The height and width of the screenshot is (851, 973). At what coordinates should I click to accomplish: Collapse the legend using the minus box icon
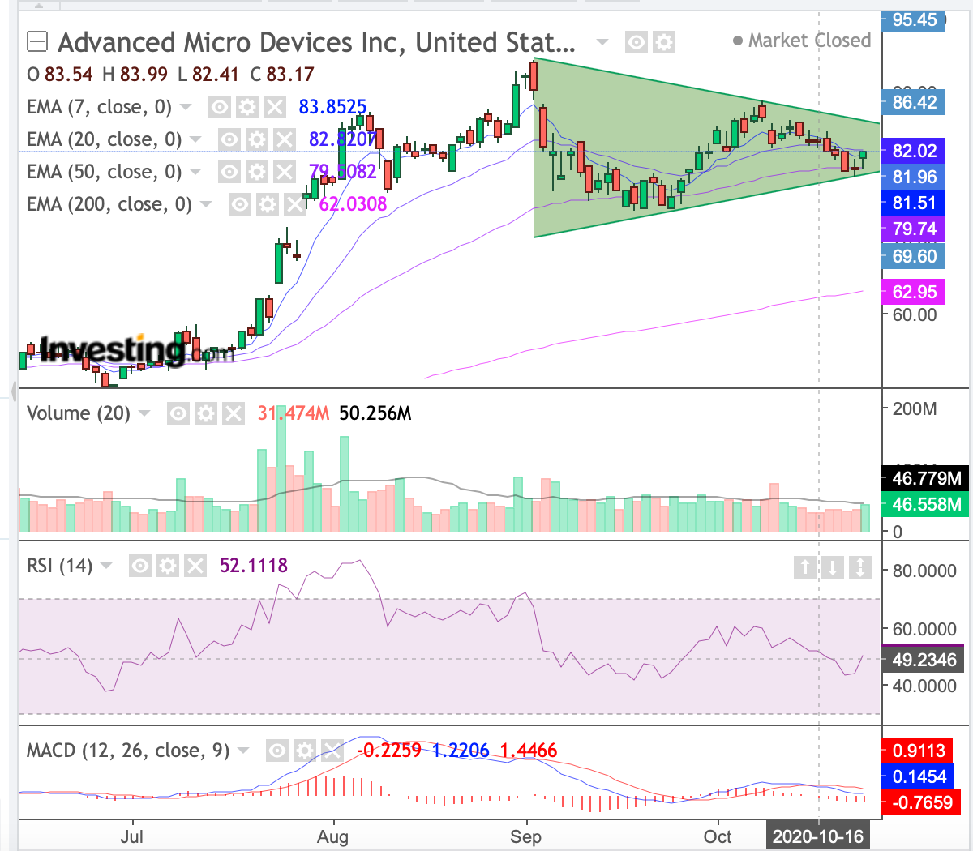37,41
